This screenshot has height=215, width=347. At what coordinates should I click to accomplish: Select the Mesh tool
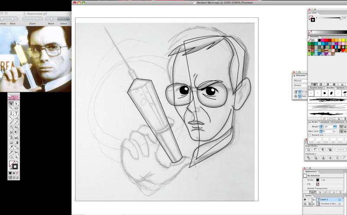click(x=11, y=142)
